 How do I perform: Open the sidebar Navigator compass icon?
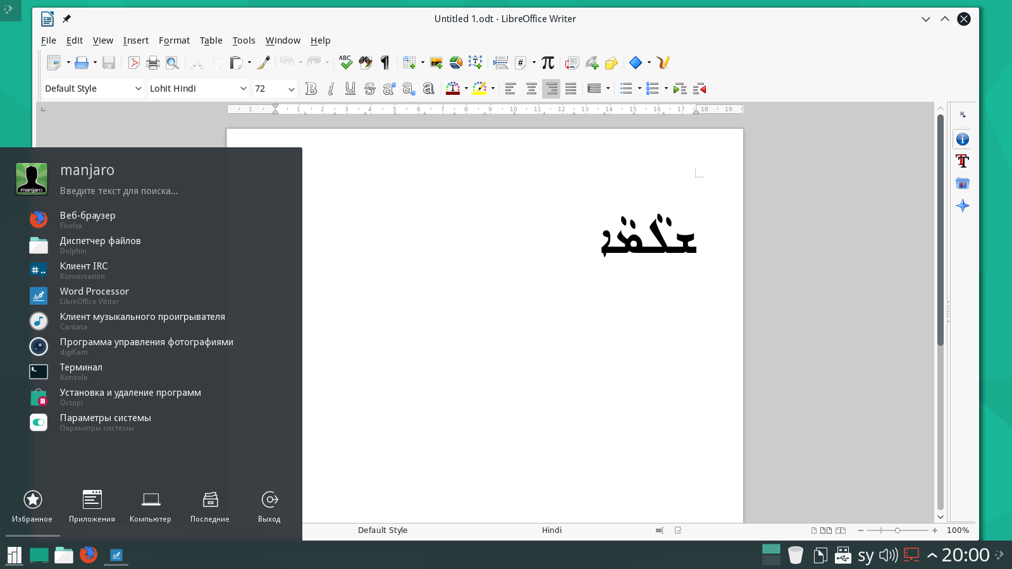pos(962,205)
